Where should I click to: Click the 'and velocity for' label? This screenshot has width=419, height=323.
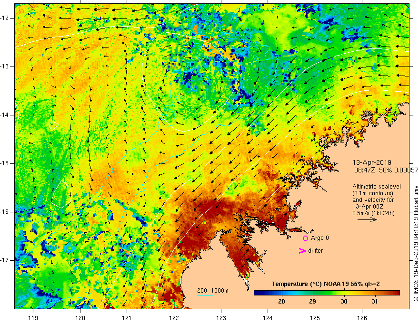click(373, 200)
